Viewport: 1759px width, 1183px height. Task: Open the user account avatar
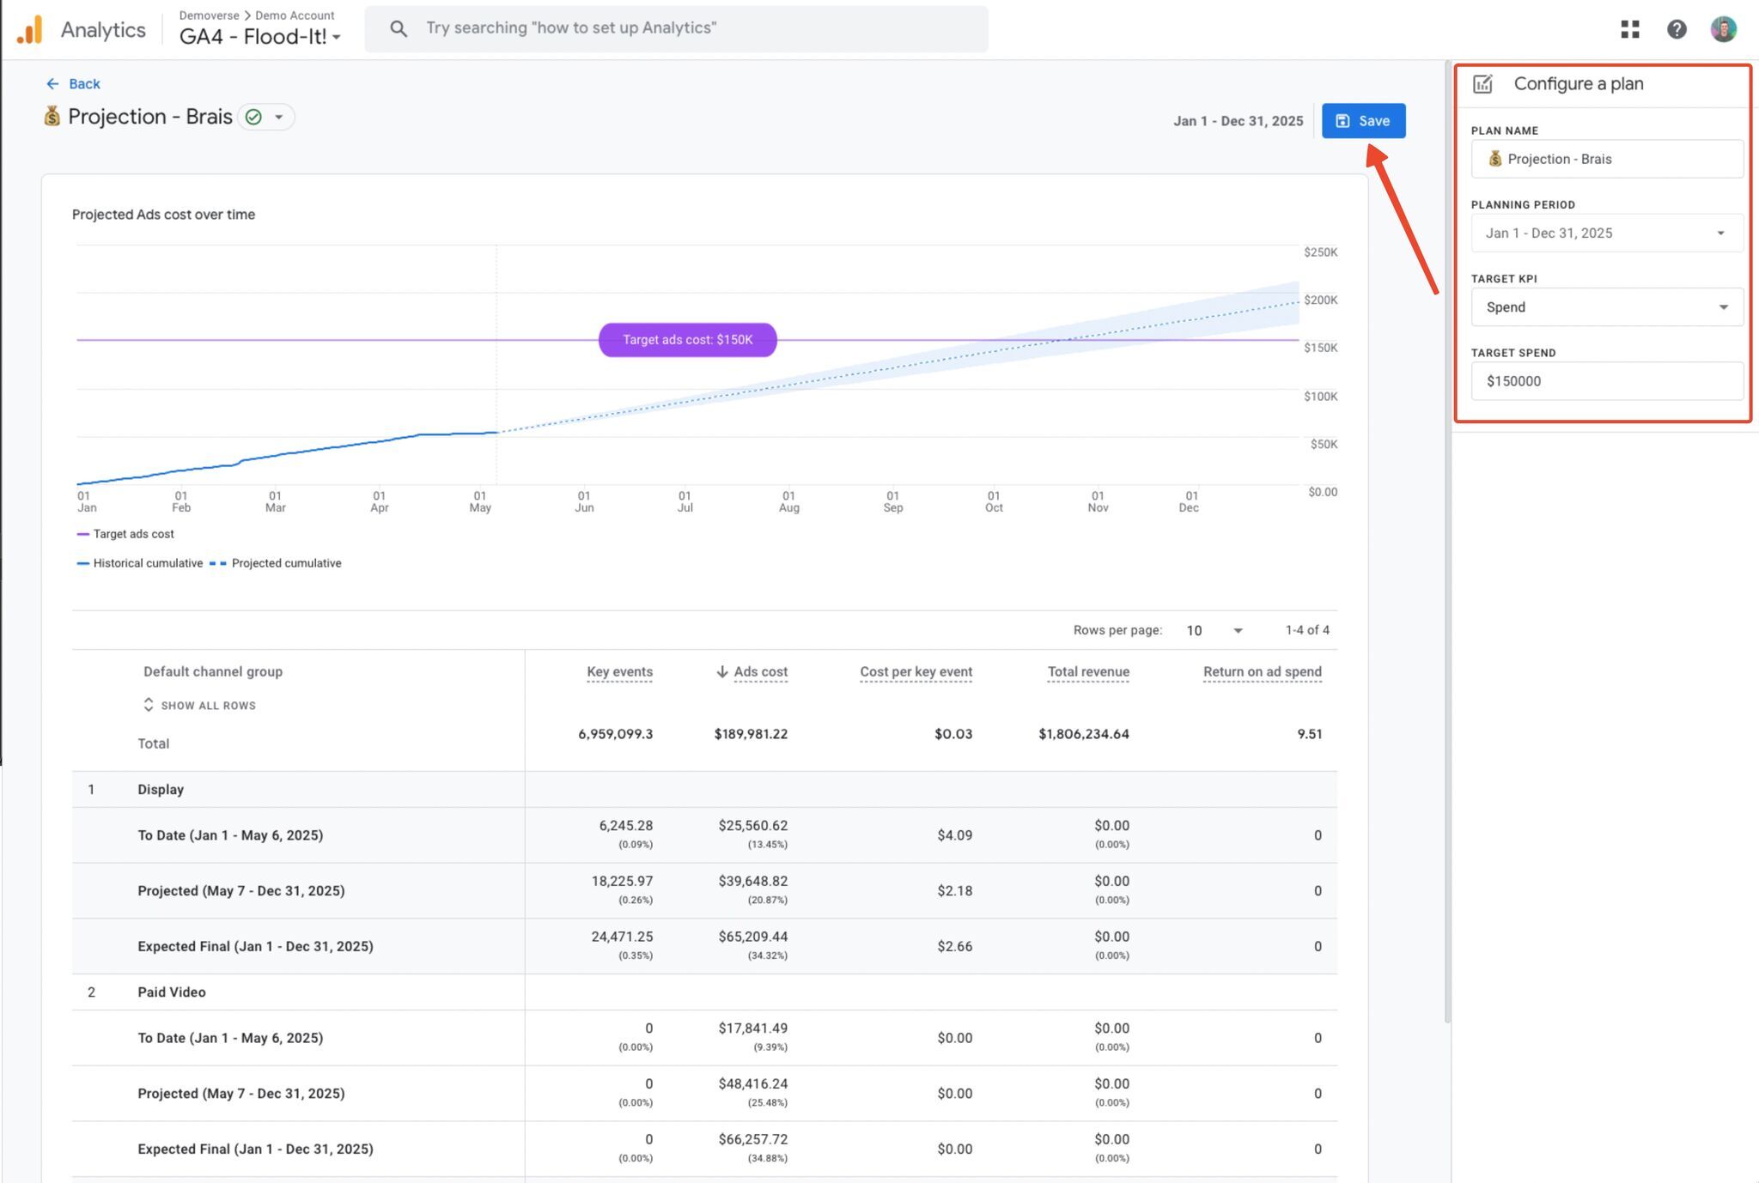(x=1723, y=29)
